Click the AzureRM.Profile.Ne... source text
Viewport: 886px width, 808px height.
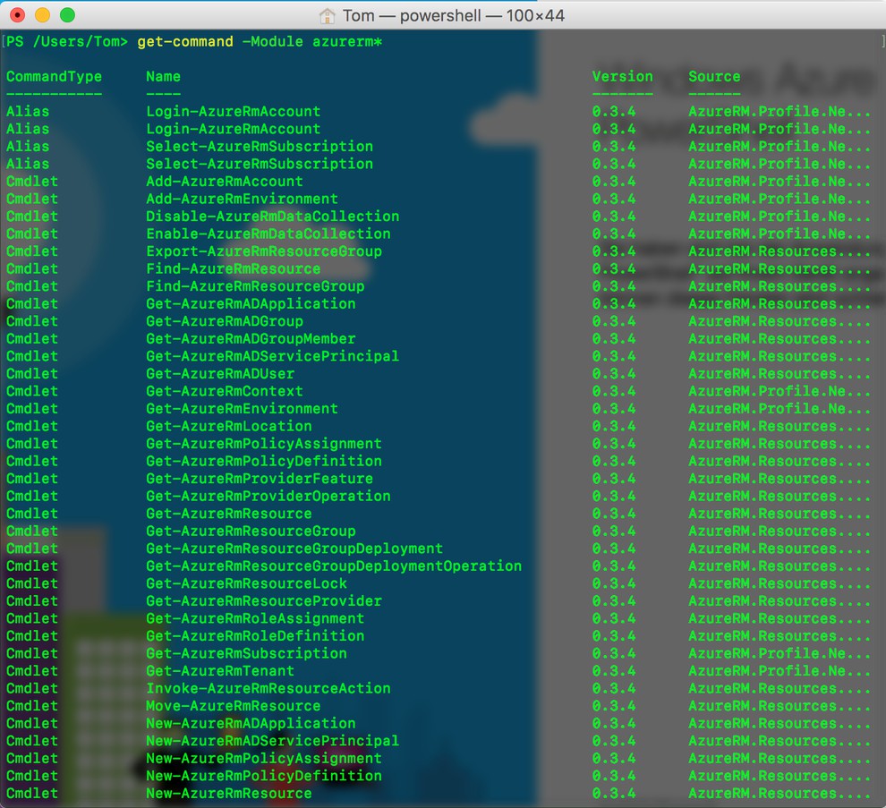pyautogui.click(x=779, y=111)
